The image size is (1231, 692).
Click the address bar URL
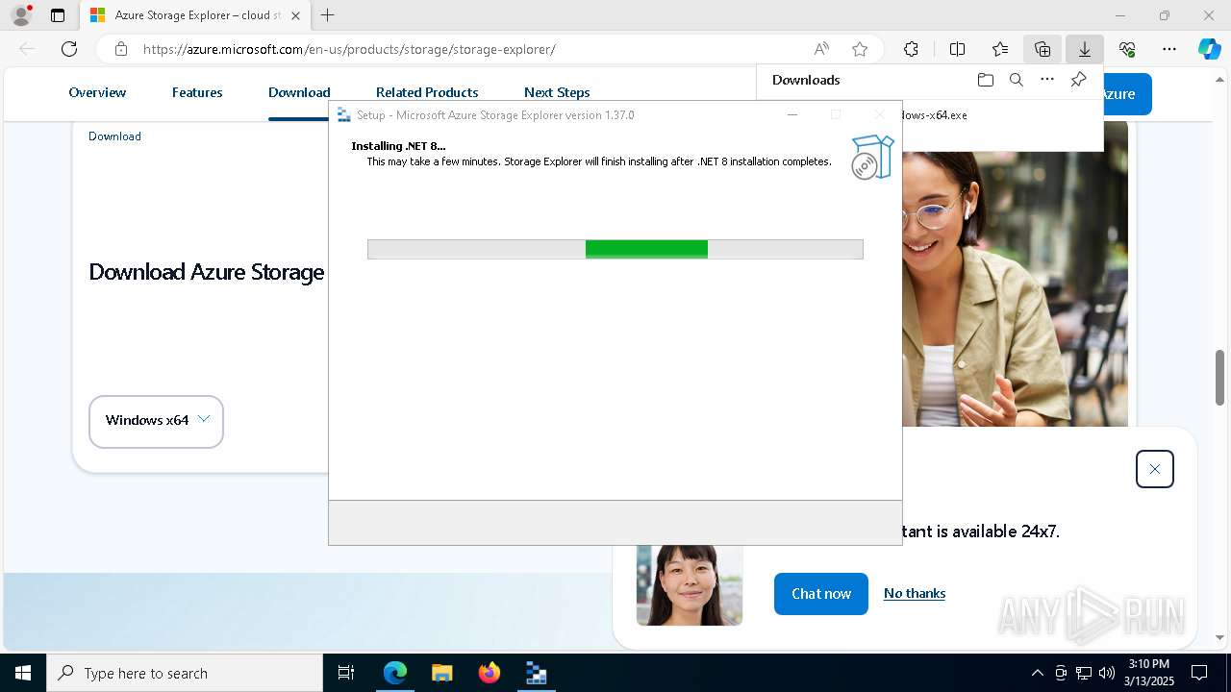point(349,49)
